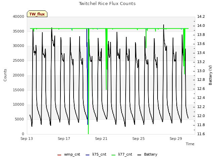Click the 12.0 battery tick label
Viewport: 215px width, 161px height.
(201, 116)
